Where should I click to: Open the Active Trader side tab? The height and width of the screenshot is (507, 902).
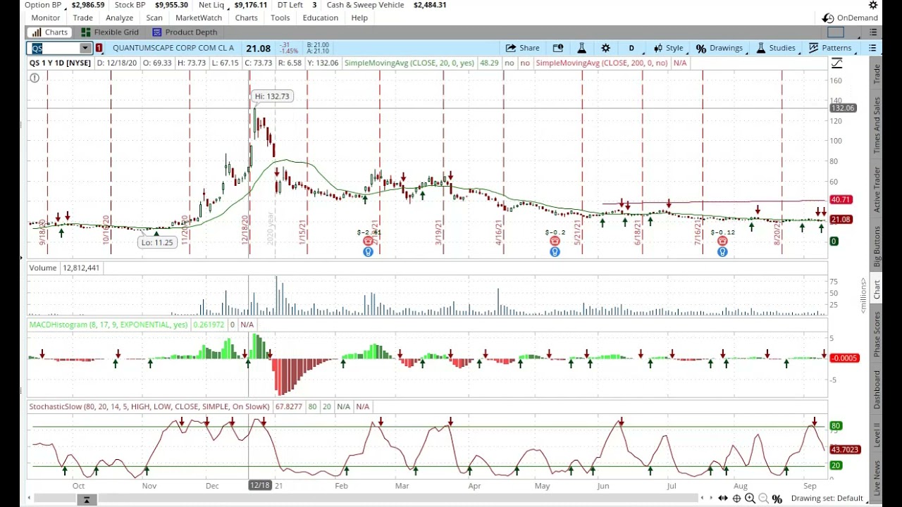(877, 189)
